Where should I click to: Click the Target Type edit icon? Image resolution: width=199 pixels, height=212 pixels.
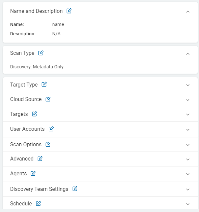pyautogui.click(x=44, y=85)
